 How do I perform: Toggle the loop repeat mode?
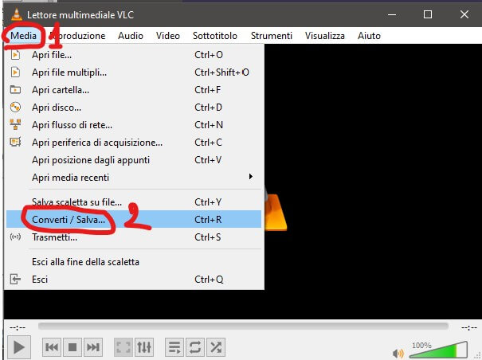click(x=194, y=347)
